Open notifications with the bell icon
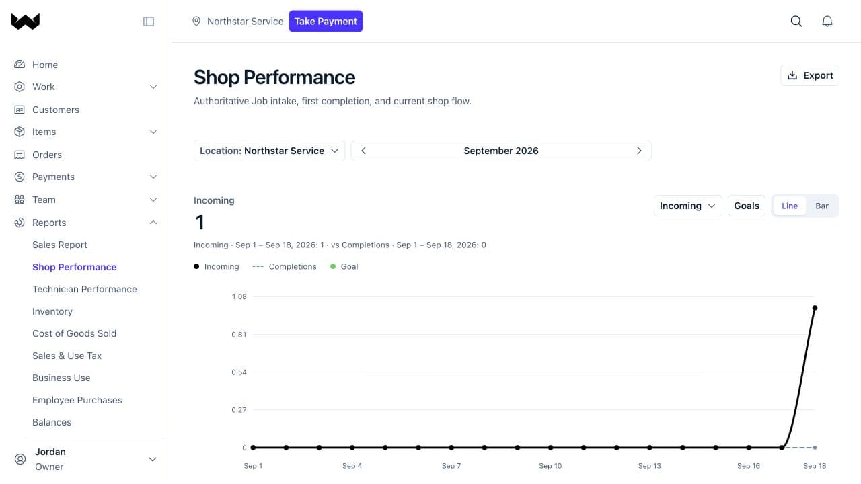 coord(827,21)
